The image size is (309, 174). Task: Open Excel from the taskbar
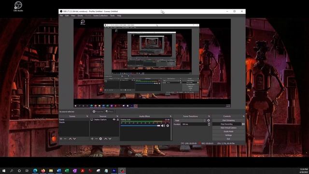point(67,171)
